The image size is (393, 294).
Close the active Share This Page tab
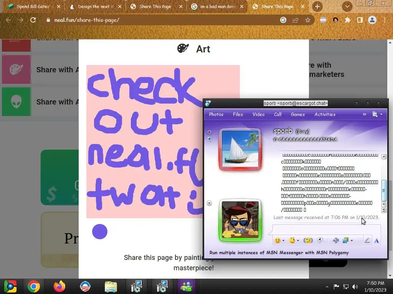(303, 7)
